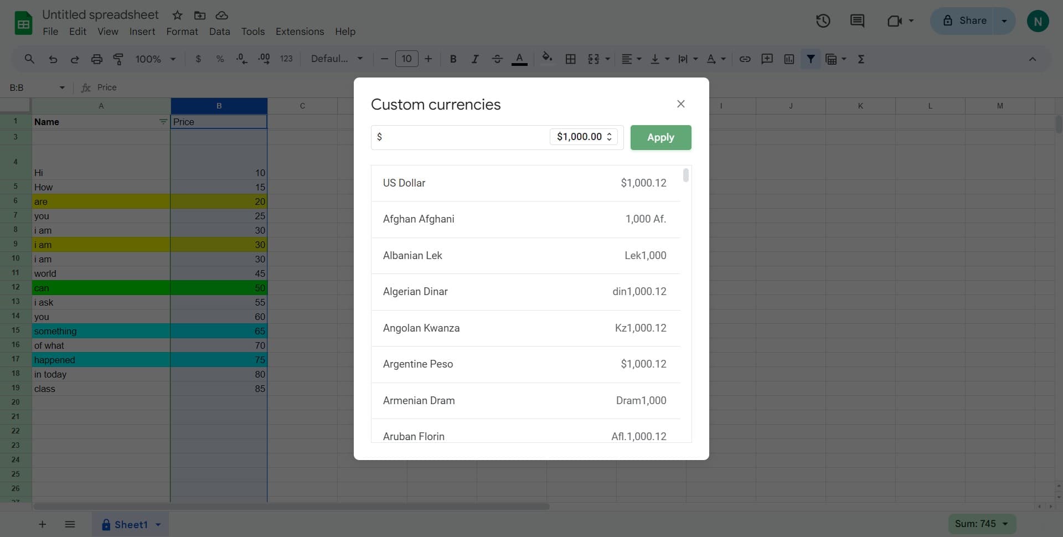Click the Apply button
The height and width of the screenshot is (537, 1063).
(660, 137)
